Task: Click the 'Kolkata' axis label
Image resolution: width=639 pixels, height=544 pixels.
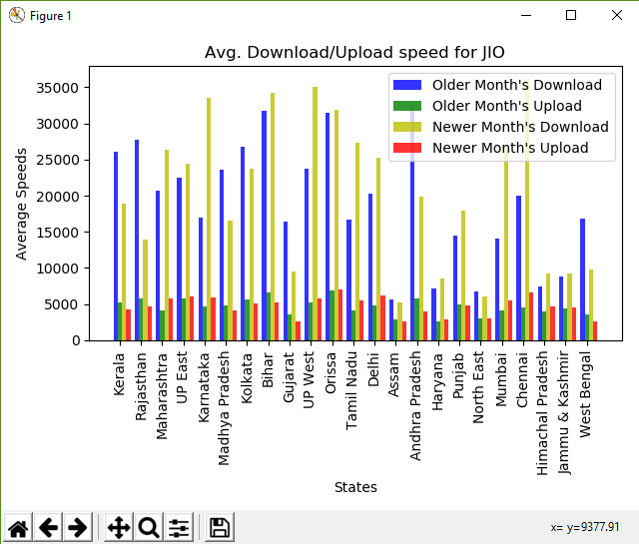Action: pos(247,378)
